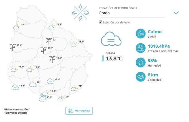The width and height of the screenshot is (189, 122).
Task: Click the sea-level pressure gauge icon
Action: [x=141, y=48]
